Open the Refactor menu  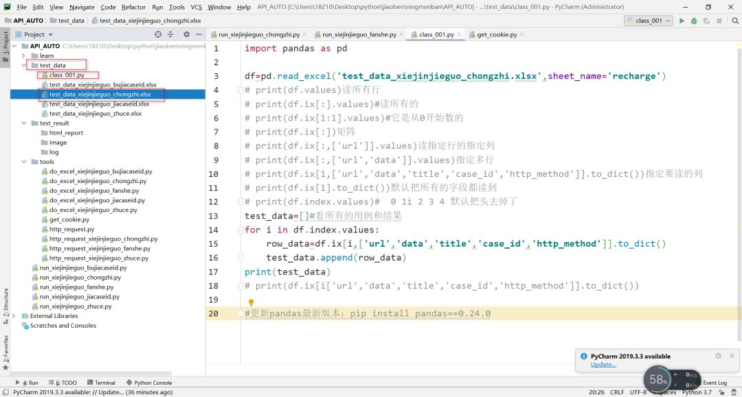pos(133,7)
